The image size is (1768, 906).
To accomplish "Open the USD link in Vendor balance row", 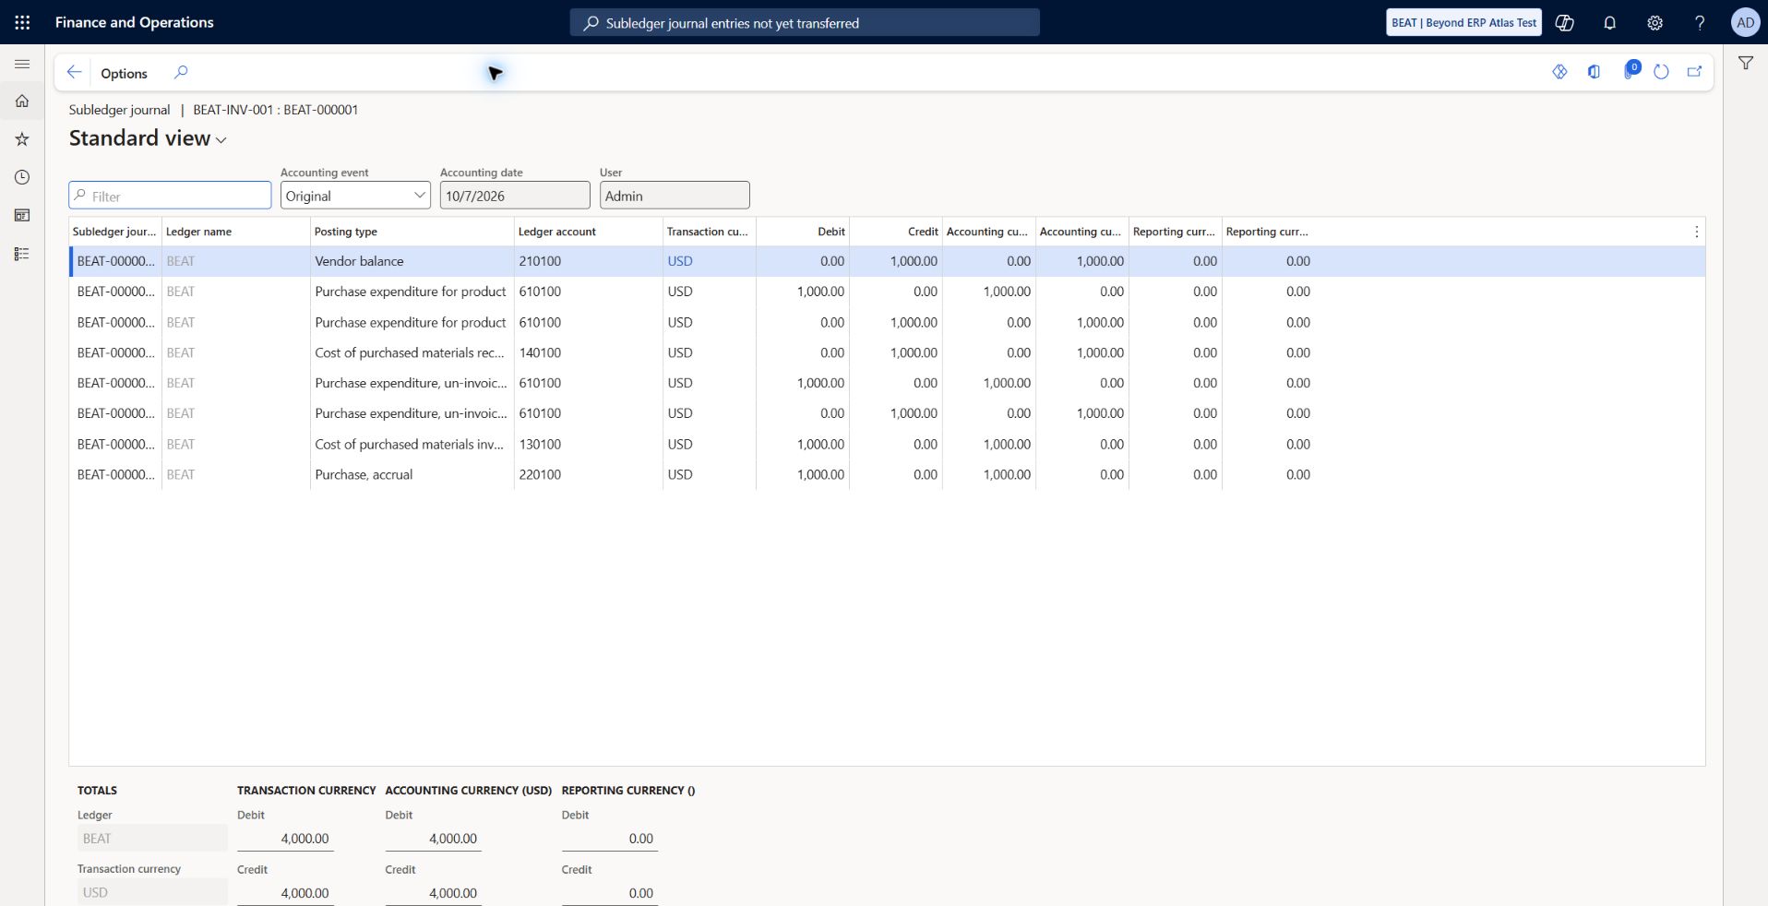I will tap(680, 261).
